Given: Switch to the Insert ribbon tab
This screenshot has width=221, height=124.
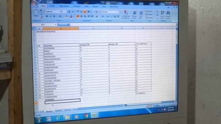Looking at the screenshot, I should pyautogui.click(x=52, y=6).
